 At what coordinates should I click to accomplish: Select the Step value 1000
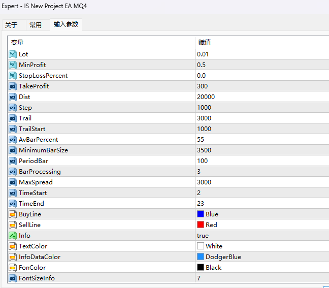point(204,108)
